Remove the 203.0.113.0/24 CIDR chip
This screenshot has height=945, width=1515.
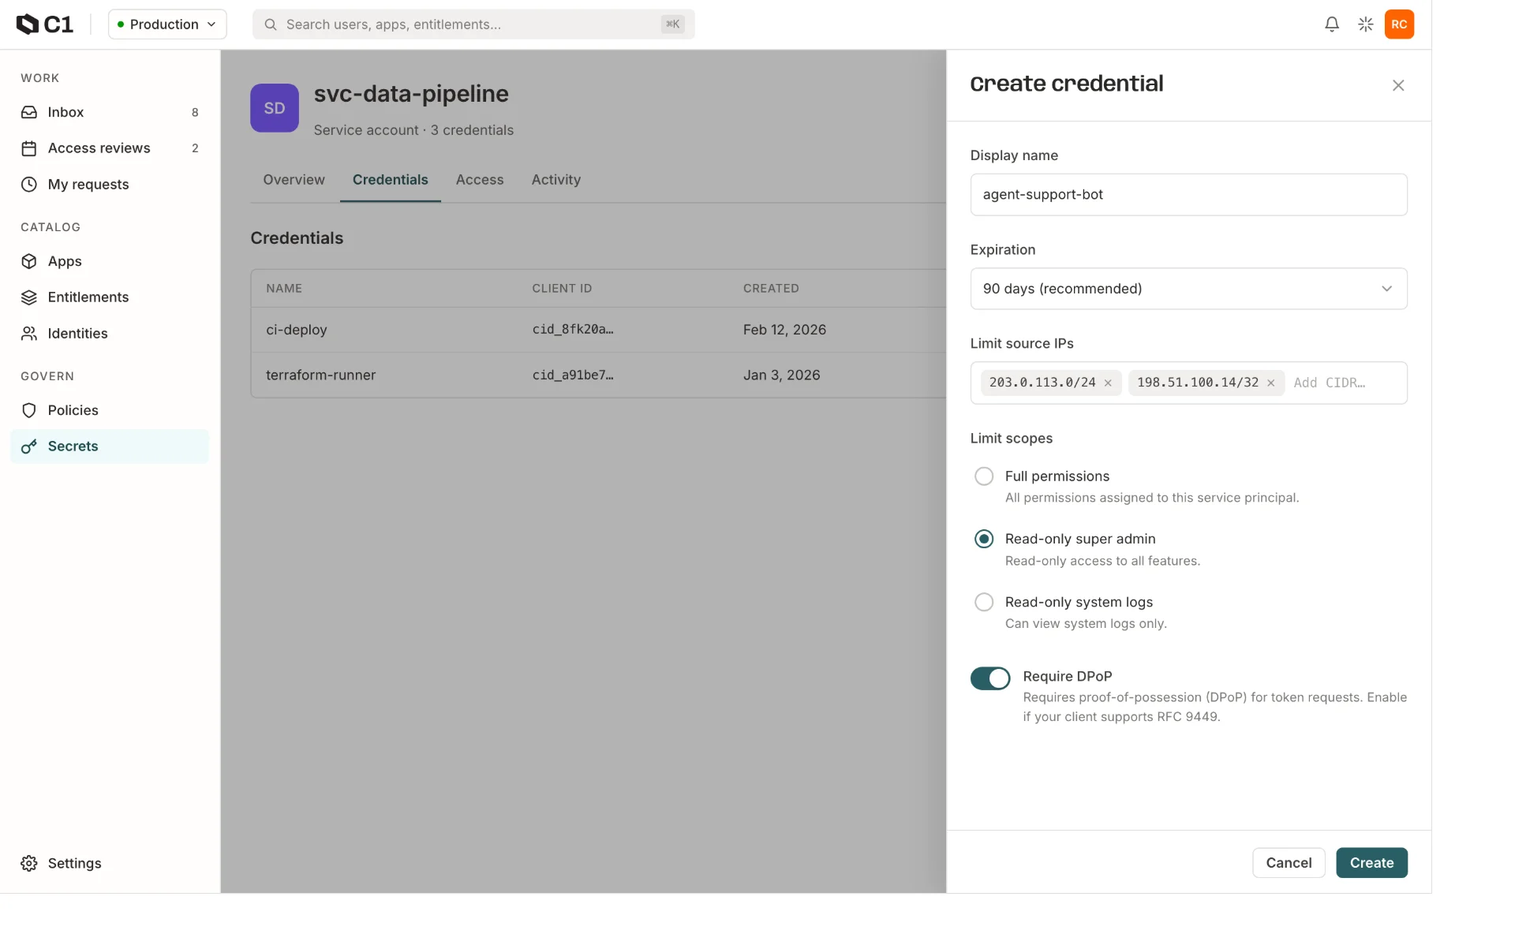click(x=1108, y=383)
